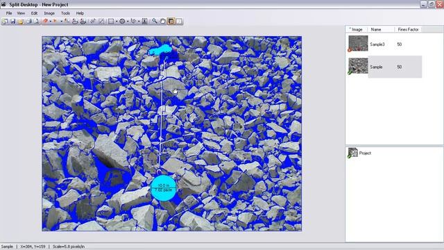Click the Sample3 name in the list

(x=377, y=44)
